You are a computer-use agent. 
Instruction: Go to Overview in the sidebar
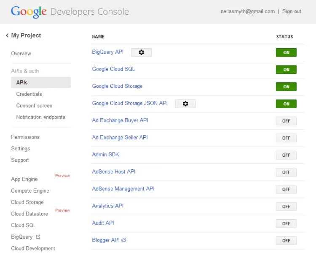point(21,54)
